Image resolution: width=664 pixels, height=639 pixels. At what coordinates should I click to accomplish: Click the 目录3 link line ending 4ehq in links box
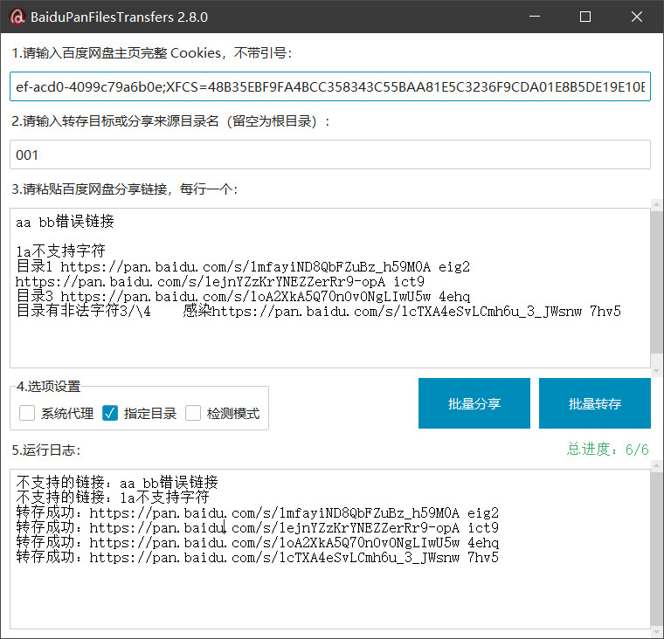(x=243, y=296)
